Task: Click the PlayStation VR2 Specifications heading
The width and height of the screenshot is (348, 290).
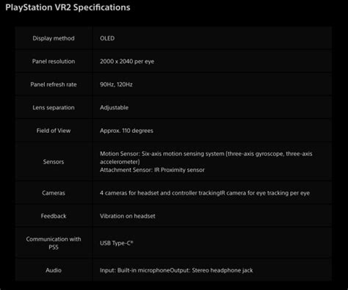Action: coord(68,7)
